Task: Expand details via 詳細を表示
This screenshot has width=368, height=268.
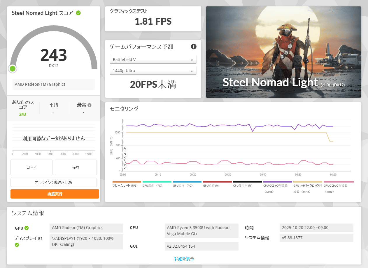Action: [x=184, y=259]
